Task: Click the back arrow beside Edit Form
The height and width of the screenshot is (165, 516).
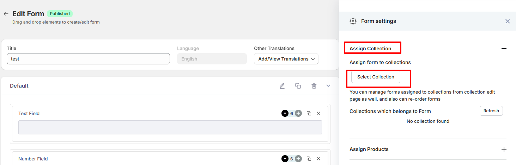Action: click(x=6, y=14)
